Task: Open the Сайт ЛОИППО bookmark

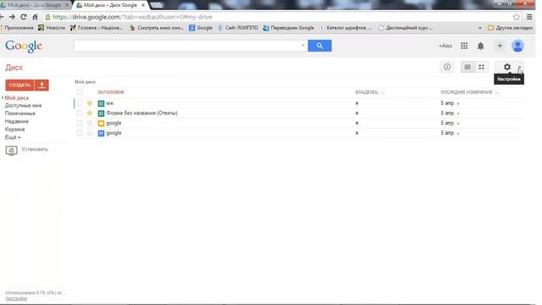Action: click(x=238, y=28)
